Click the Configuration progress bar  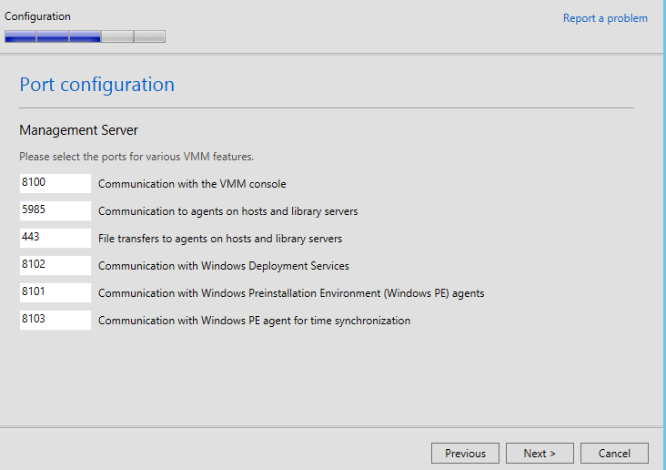85,36
